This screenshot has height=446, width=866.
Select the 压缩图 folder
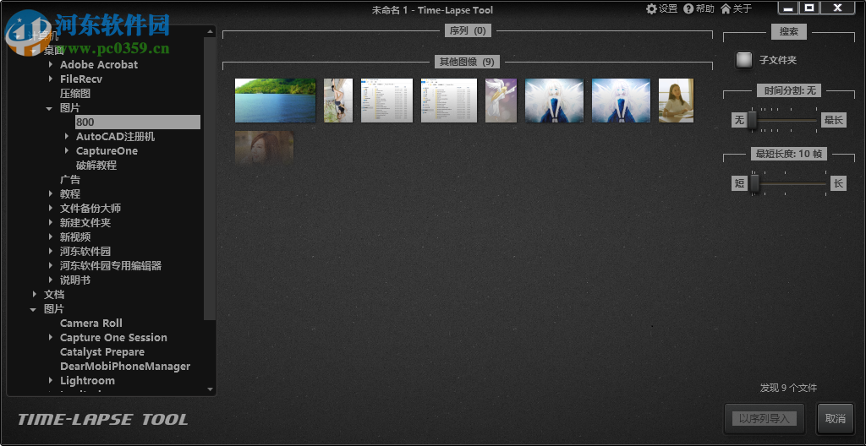[75, 93]
